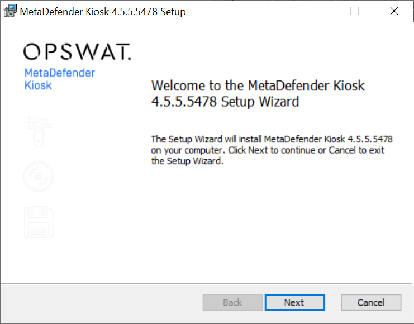Open the installer icon menu in title bar
This screenshot has height=324, width=414.
point(10,11)
